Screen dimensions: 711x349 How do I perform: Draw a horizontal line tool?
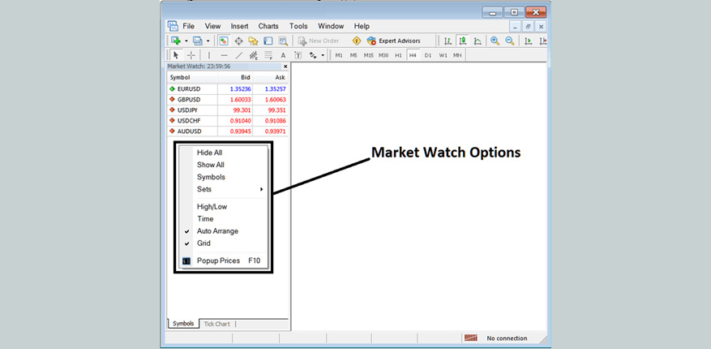coord(224,55)
